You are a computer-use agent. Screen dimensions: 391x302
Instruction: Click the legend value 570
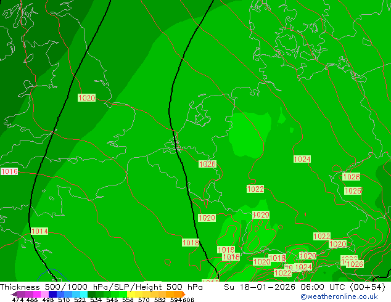tap(144, 300)
